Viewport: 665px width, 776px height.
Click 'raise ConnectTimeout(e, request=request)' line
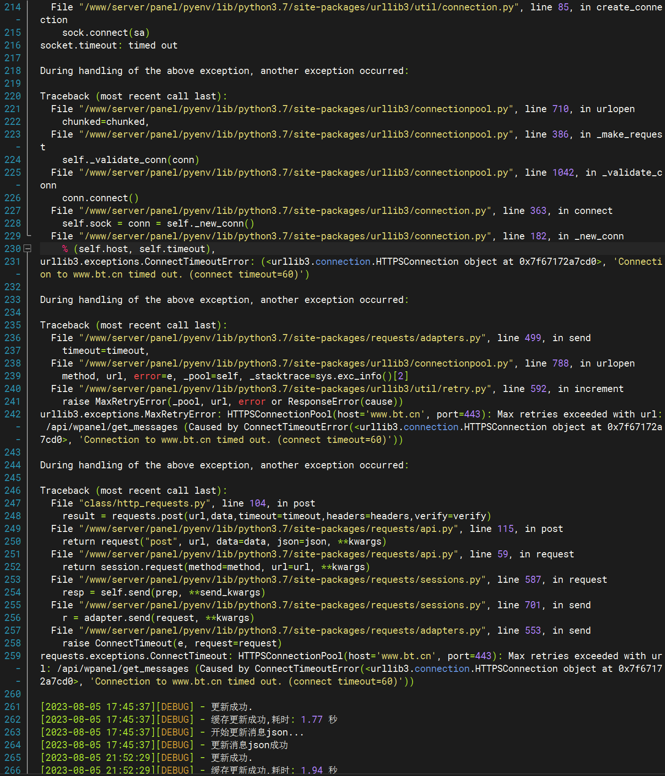tap(172, 643)
